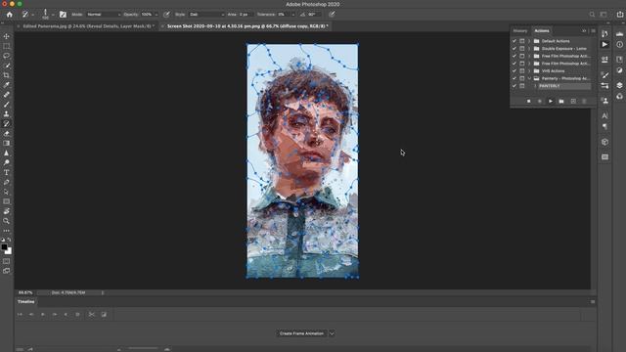
Task: Select the Hand tool
Action: (7, 211)
